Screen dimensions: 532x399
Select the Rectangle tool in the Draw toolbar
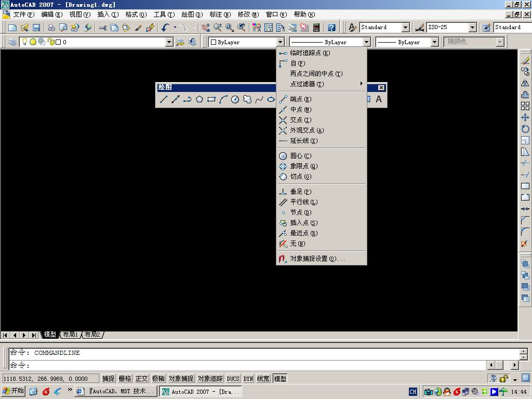[x=211, y=99]
